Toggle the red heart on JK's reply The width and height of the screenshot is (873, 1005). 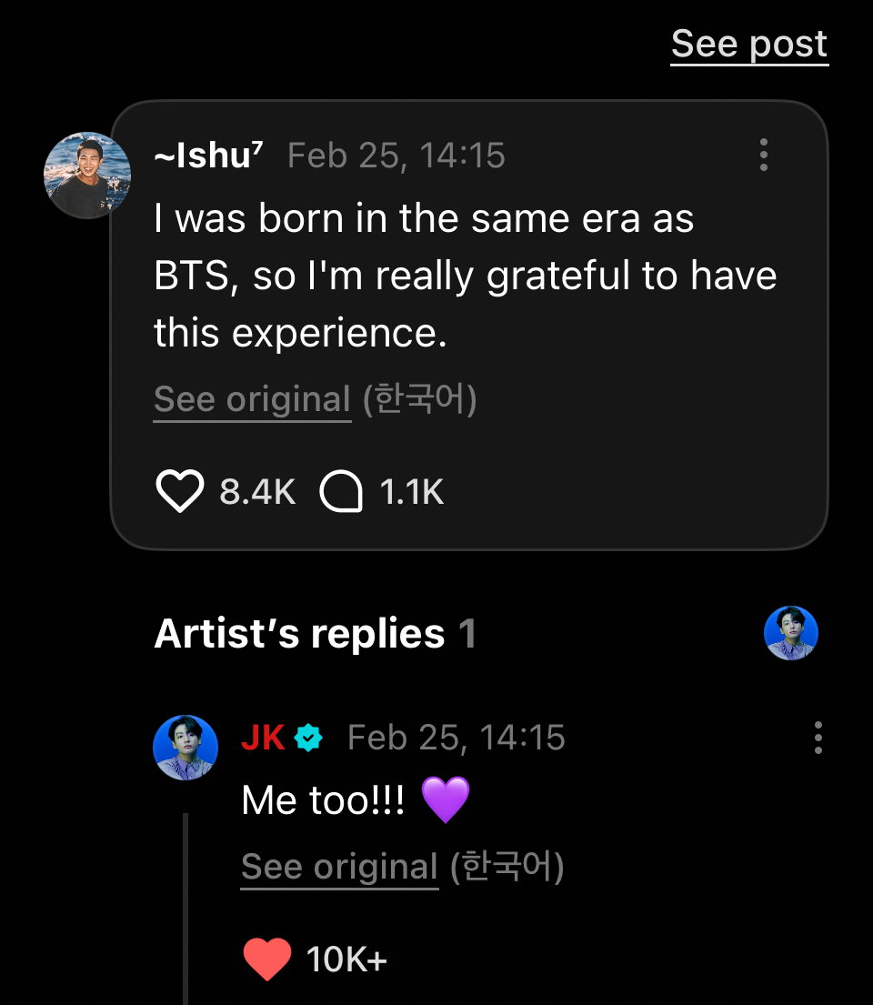pos(267,960)
